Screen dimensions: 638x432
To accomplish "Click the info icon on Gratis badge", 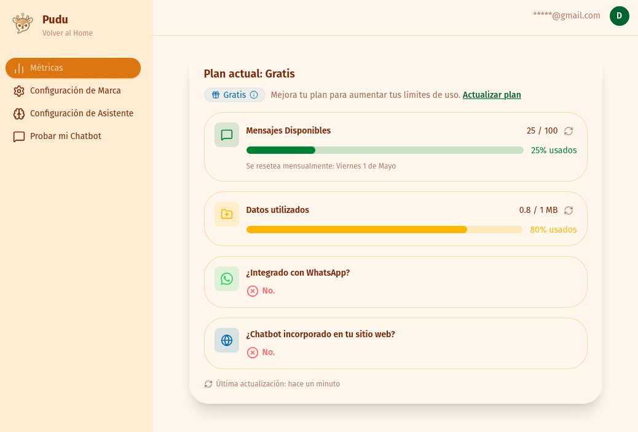I will 254,95.
